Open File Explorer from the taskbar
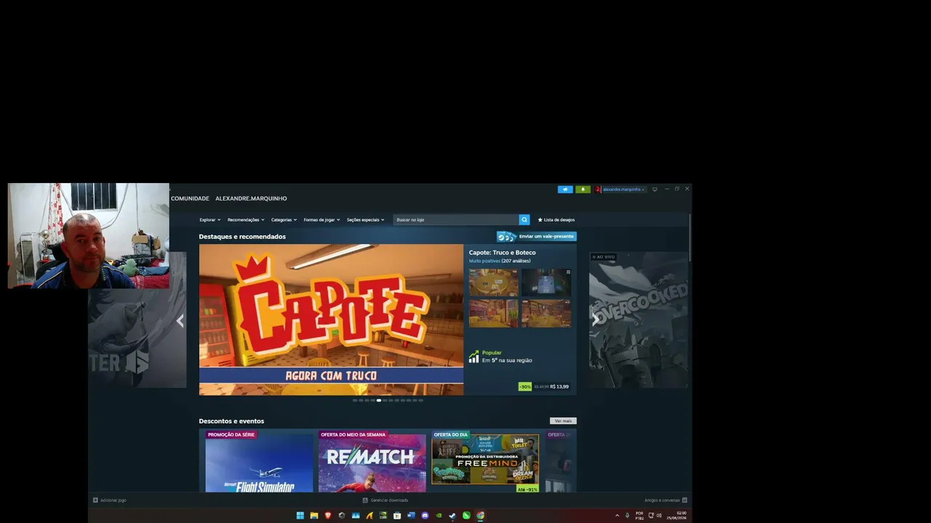Image resolution: width=931 pixels, height=523 pixels. coord(313,516)
